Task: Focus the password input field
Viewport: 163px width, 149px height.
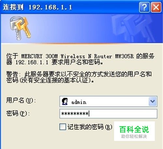Action: tap(108, 114)
